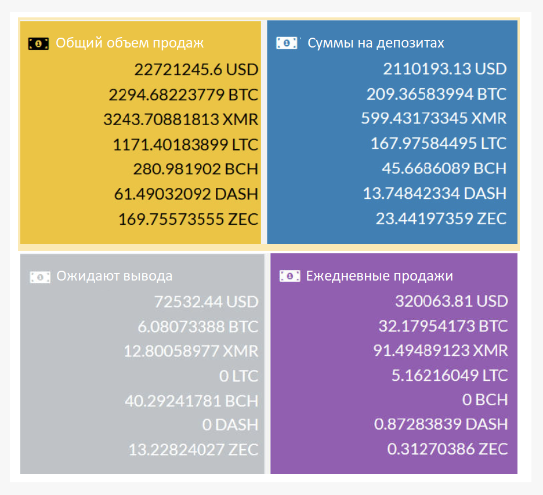Image resolution: width=543 pixels, height=495 pixels.
Task: Select the Ежедневные продажи heading
Action: 379,276
